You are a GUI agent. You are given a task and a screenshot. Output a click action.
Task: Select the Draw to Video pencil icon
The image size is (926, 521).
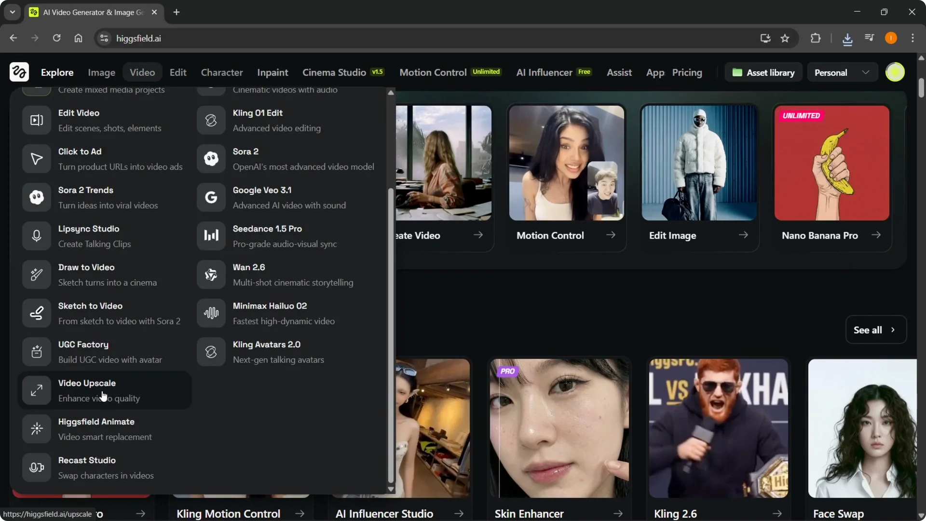coord(36,274)
